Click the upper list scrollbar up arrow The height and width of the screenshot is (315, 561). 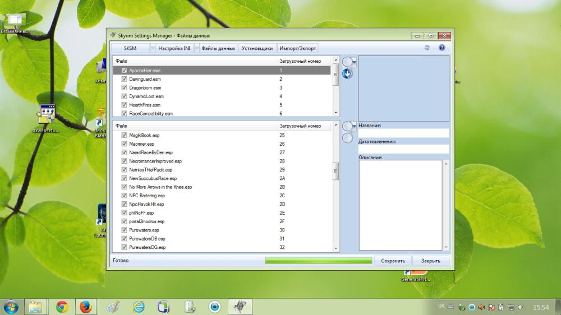point(335,60)
